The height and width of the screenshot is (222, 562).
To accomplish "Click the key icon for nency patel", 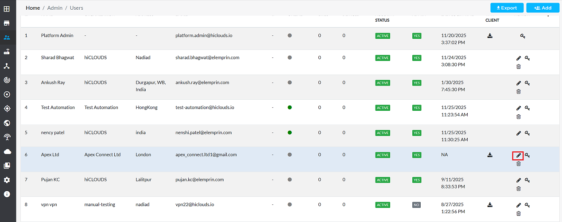I will (527, 133).
